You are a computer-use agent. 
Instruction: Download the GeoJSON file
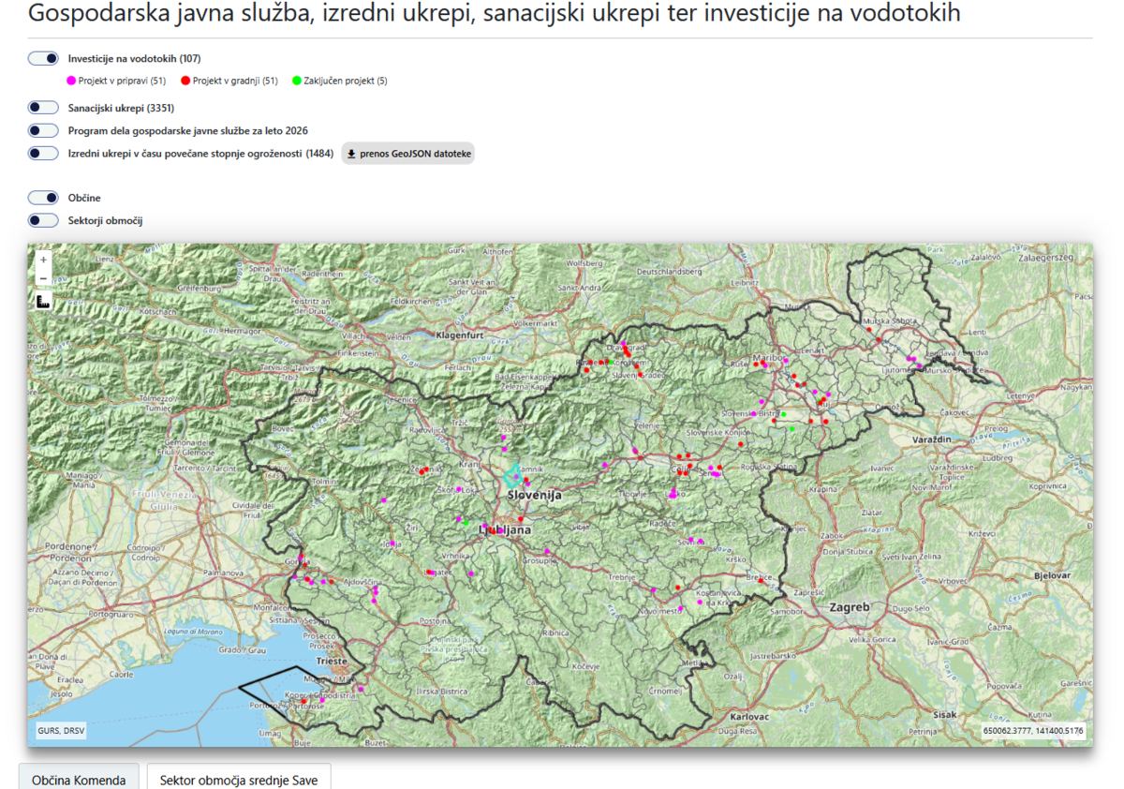407,154
